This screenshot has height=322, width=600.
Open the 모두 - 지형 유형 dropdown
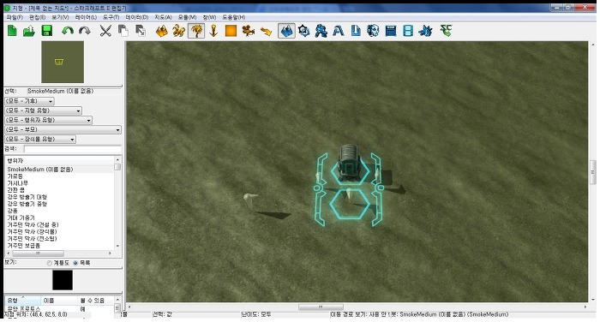[x=43, y=111]
